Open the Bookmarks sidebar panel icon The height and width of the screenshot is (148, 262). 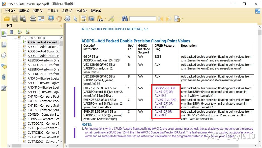[x=4, y=34]
